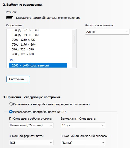This screenshot has width=130, height=148.
Task: Select 'Use NVIDIA color settings' radio button
Action: click(11, 112)
